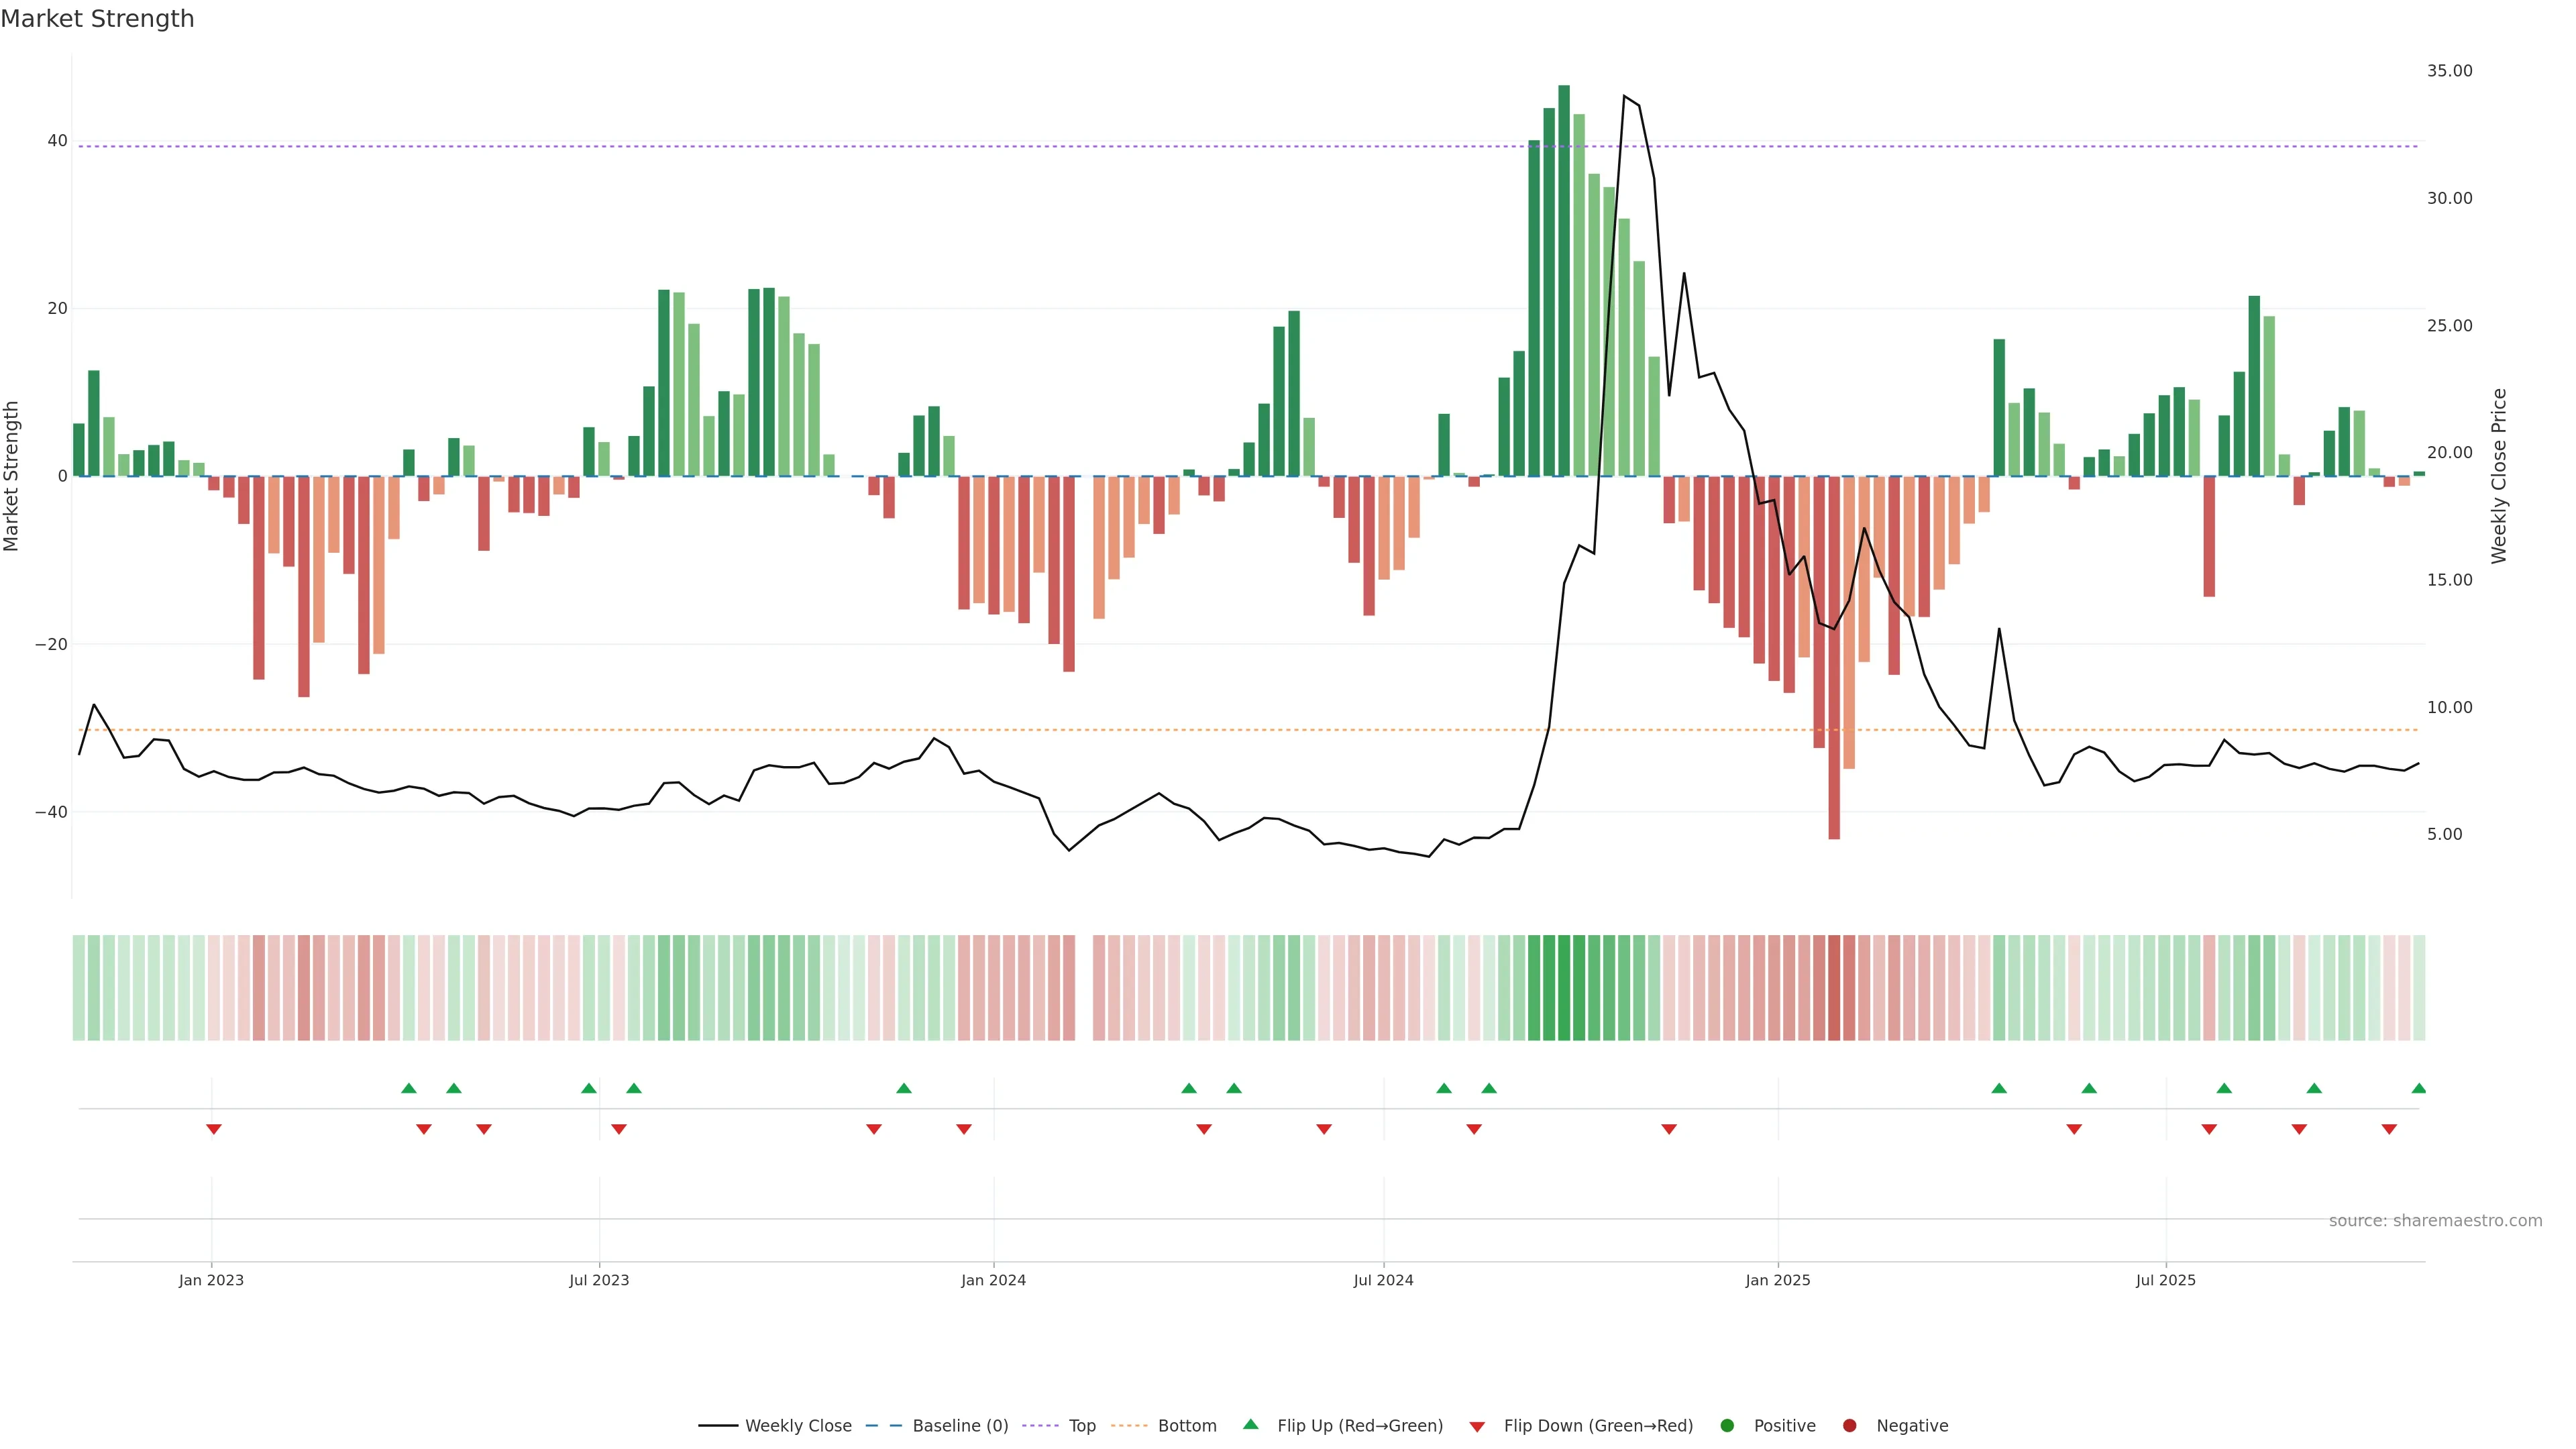This screenshot has height=1449, width=2576.
Task: Click darkest green heat strip cell
Action: pyautogui.click(x=1564, y=988)
